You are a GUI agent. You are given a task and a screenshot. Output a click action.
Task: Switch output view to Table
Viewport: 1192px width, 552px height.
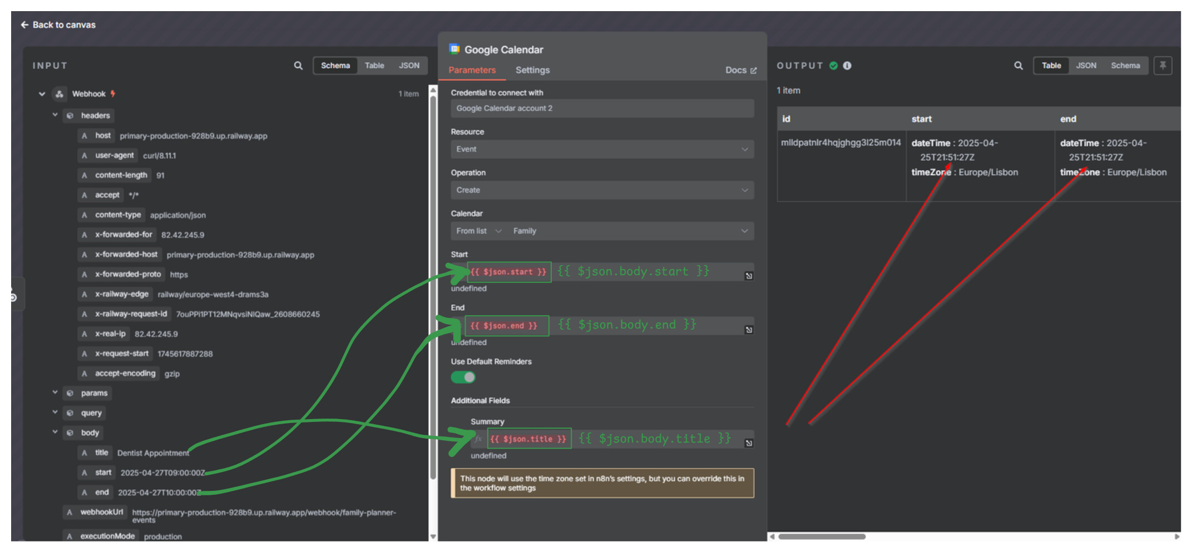[1051, 66]
